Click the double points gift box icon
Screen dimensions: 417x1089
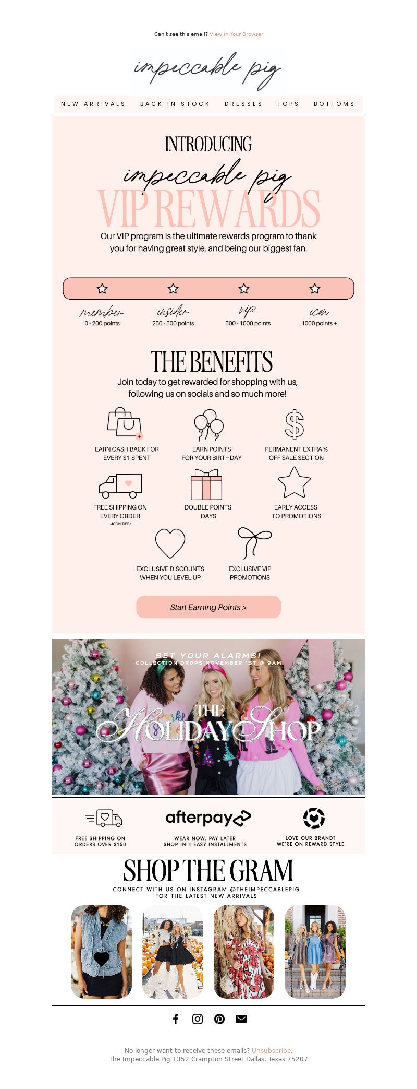click(206, 484)
